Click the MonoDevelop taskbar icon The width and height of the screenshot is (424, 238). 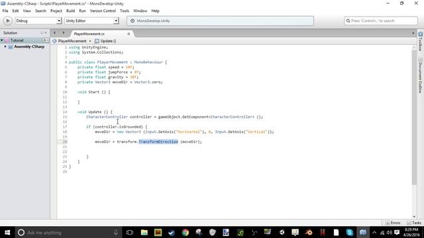[363, 232]
